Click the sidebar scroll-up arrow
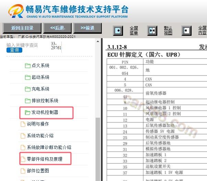Screen dimensions: 207x181 pos(98,41)
